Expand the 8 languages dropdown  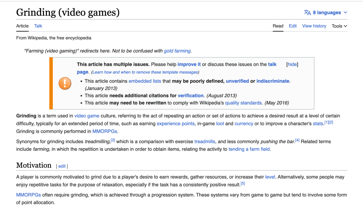[x=326, y=12]
